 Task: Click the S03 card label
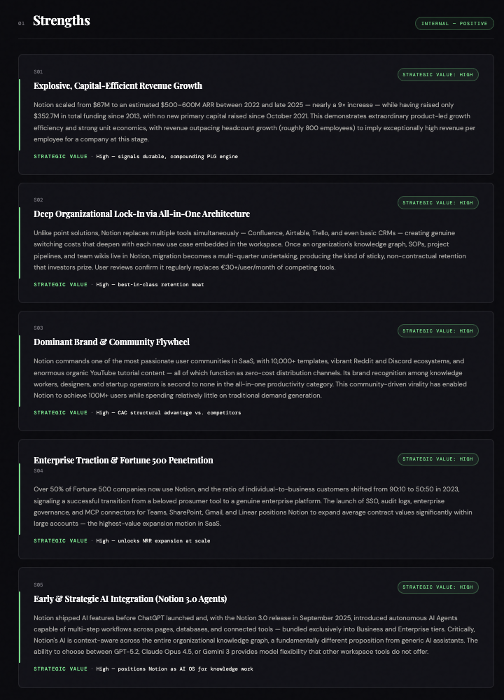click(x=38, y=328)
